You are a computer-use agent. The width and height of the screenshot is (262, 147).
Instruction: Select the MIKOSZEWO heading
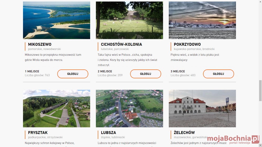click(x=40, y=44)
